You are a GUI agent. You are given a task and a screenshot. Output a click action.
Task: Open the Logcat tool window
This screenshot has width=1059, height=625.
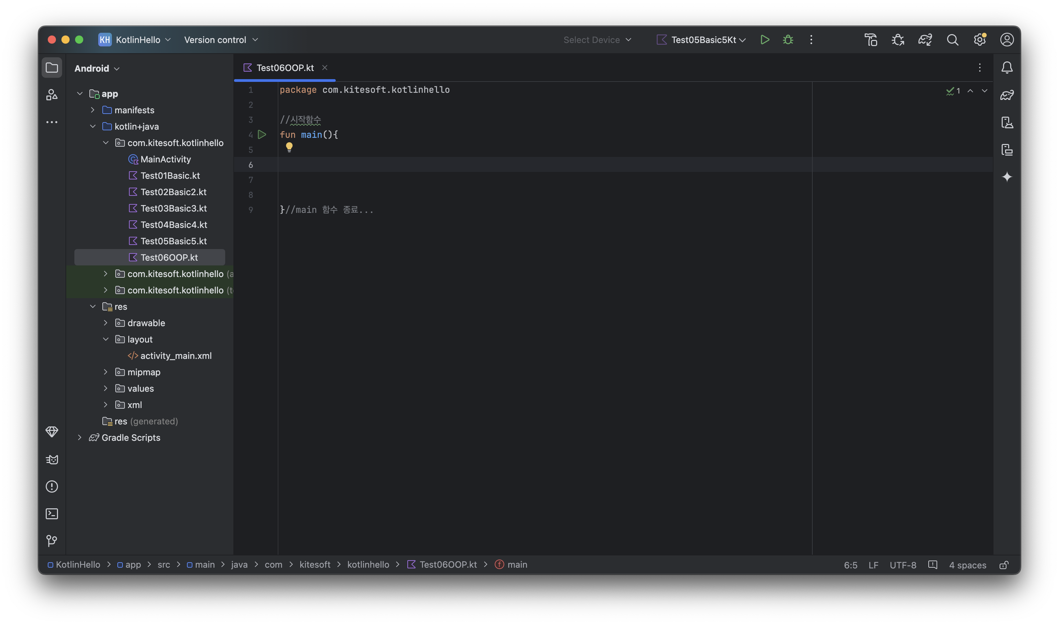click(x=52, y=460)
